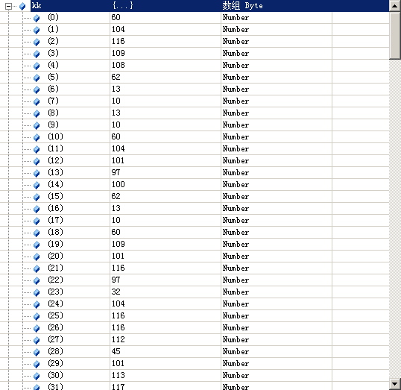Viewport: 401px width, 390px height.
Task: Click value 32 of element (23)
Action: [116, 292]
